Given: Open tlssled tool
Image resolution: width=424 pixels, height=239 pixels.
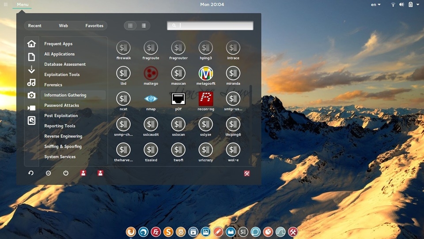Looking at the screenshot, I should 151,152.
